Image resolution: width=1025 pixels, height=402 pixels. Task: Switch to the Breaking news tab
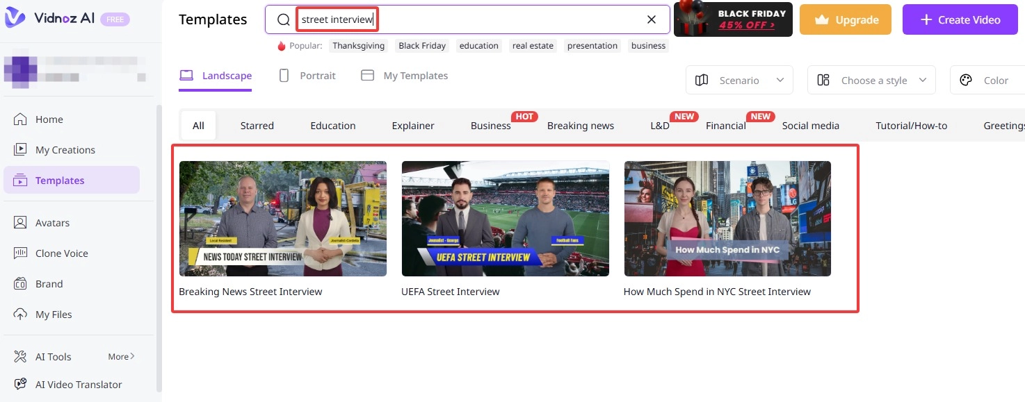pyautogui.click(x=580, y=125)
